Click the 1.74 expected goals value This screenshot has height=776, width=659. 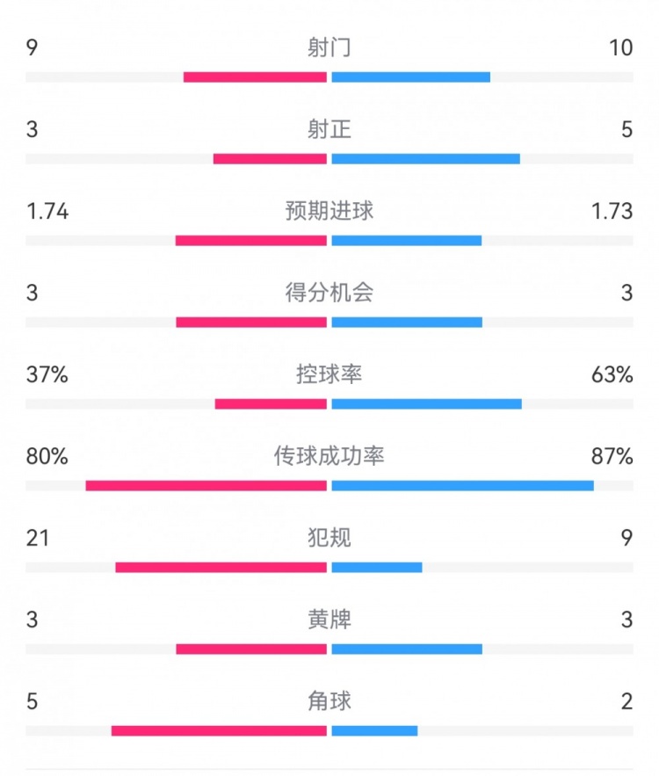[47, 211]
